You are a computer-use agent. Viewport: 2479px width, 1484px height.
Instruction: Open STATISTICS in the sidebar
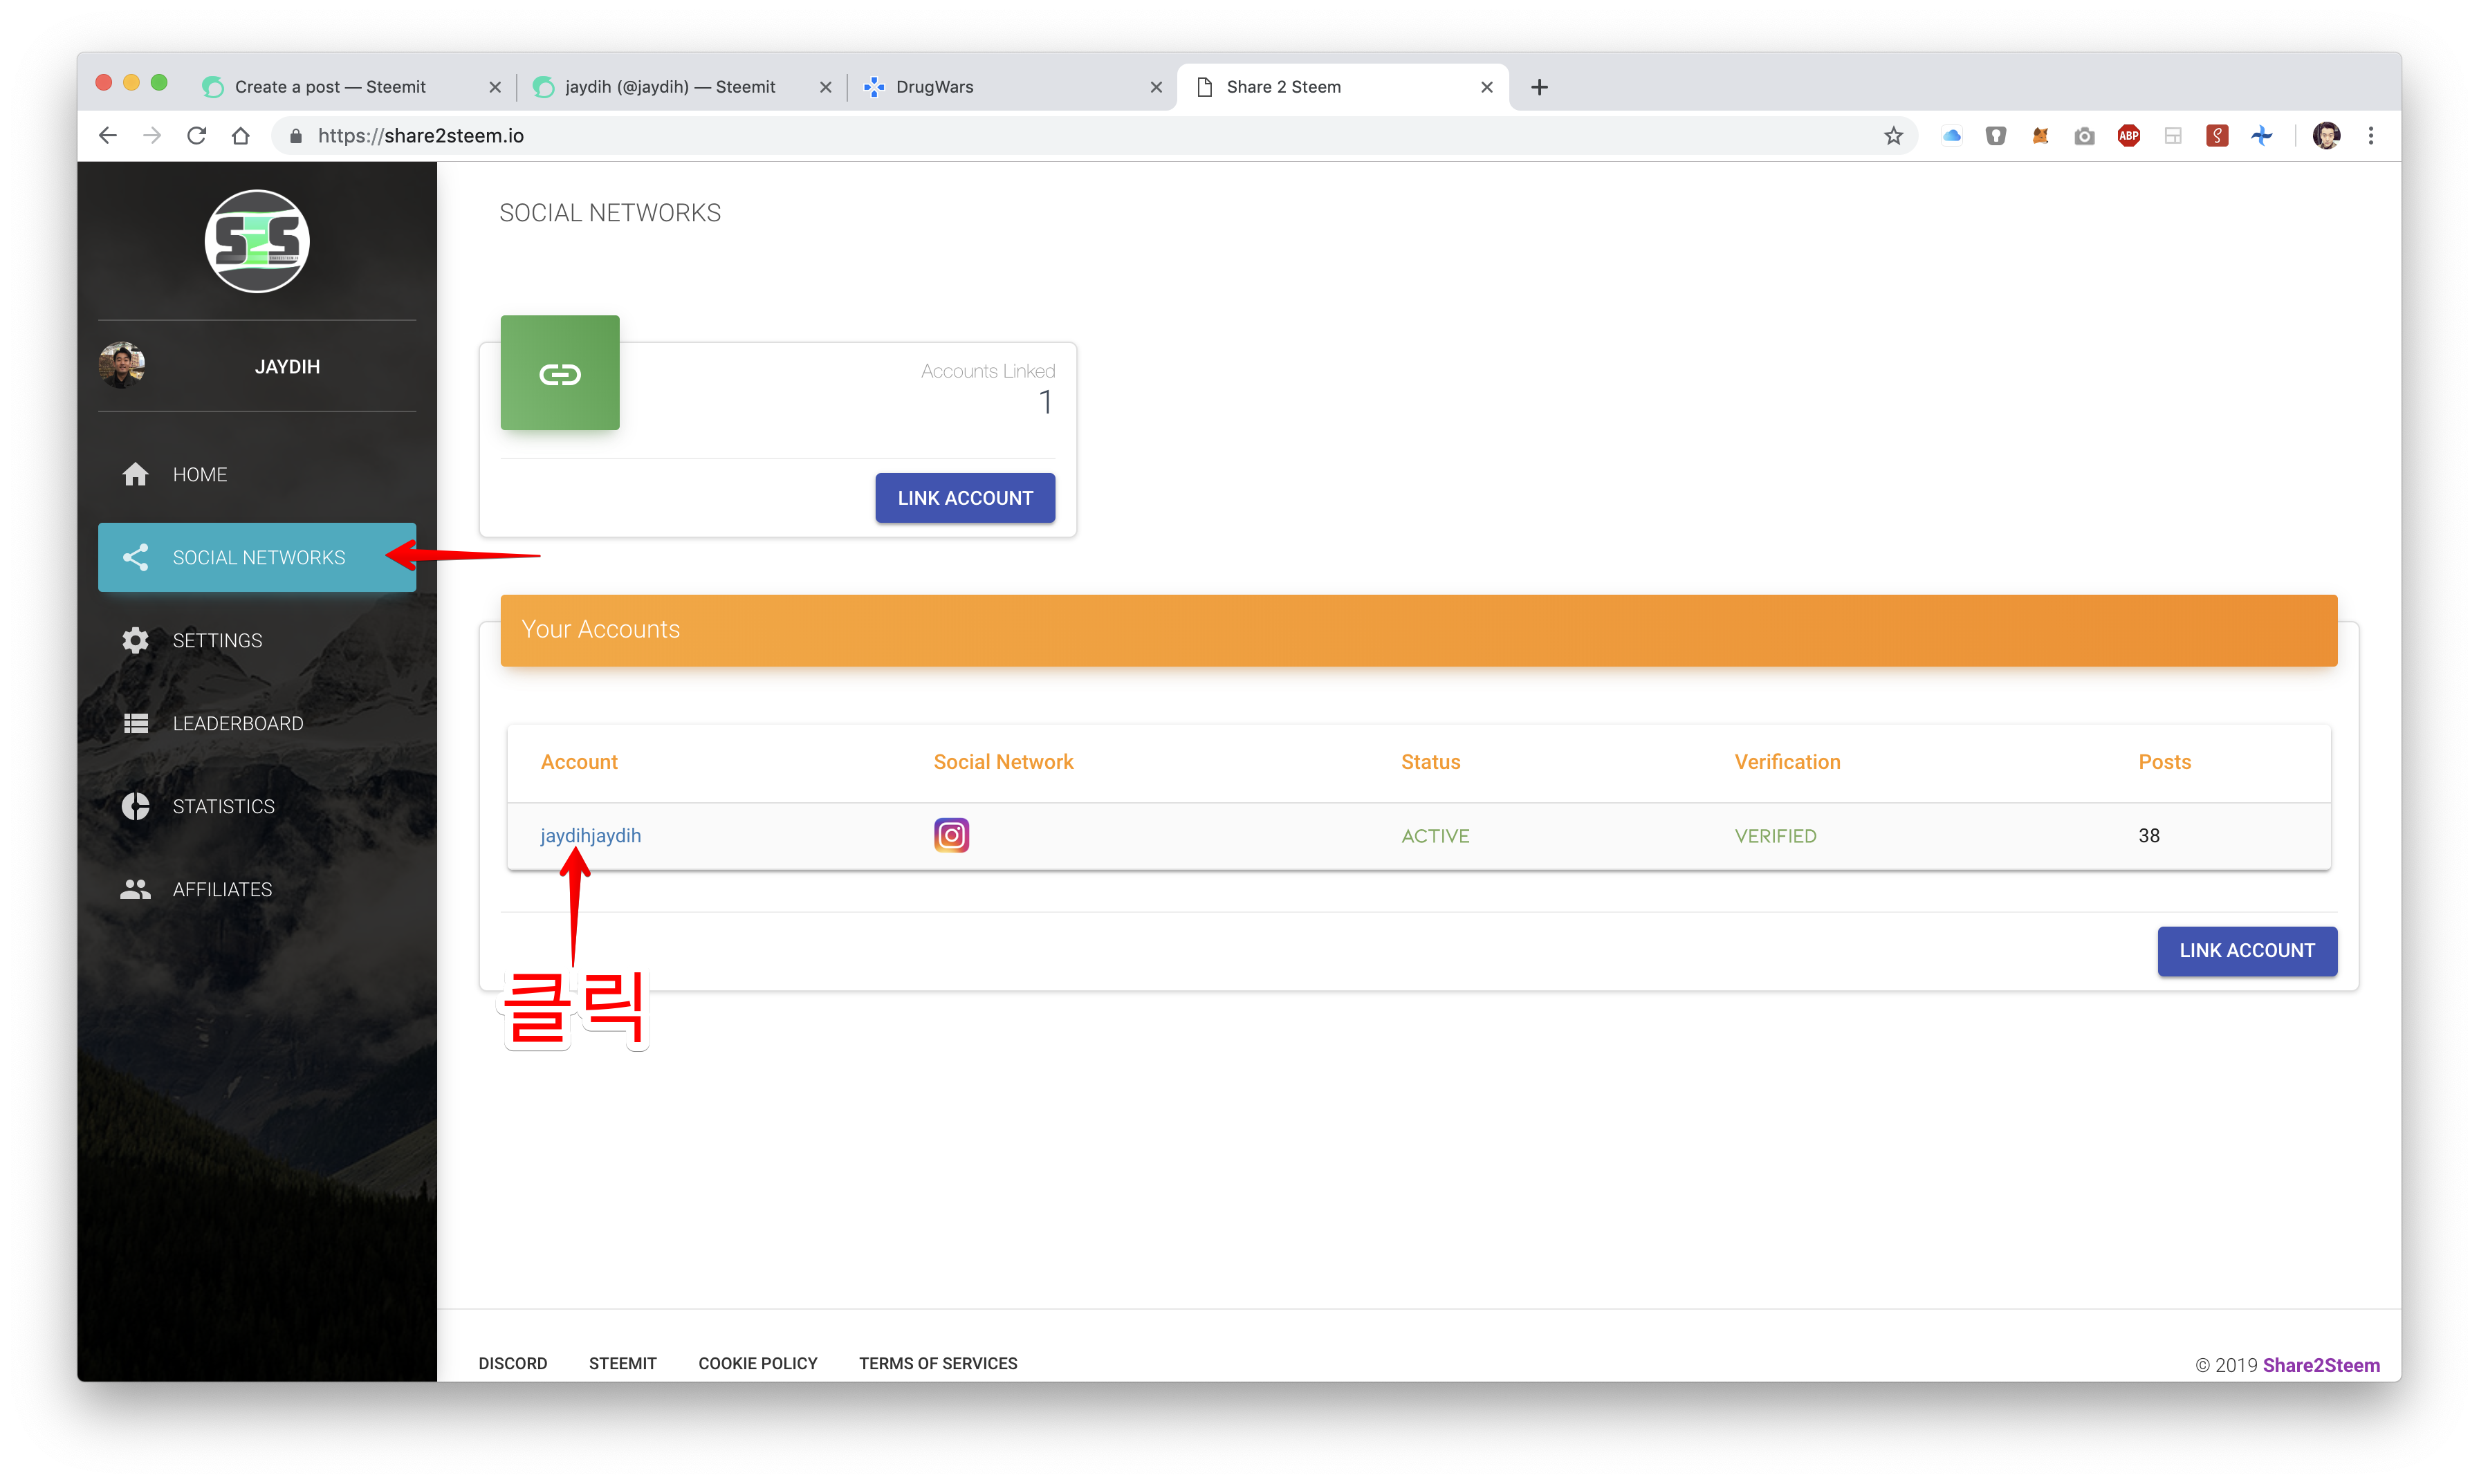point(257,806)
